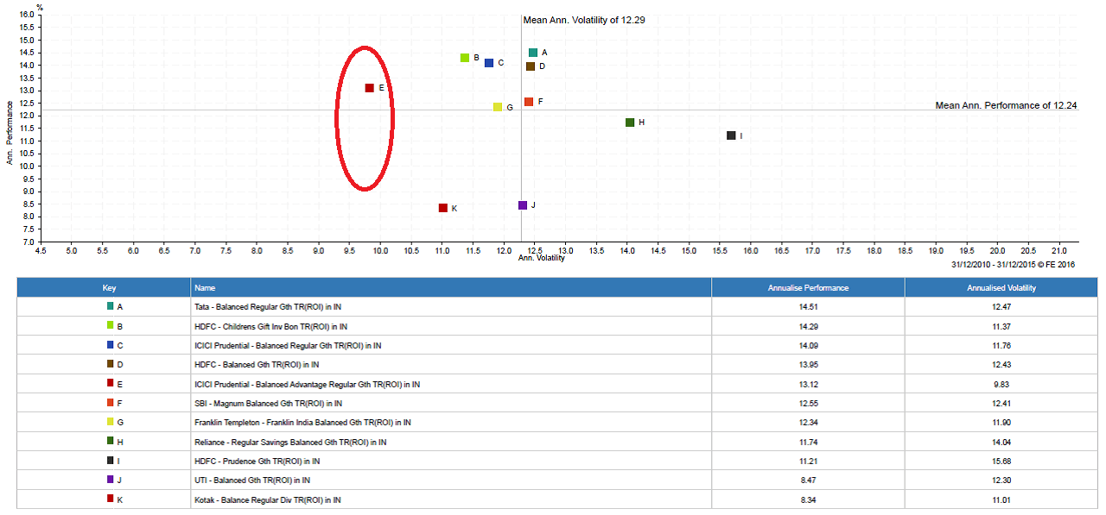Select the lime key swatch for row B
Image resolution: width=1106 pixels, height=515 pixels.
point(110,325)
